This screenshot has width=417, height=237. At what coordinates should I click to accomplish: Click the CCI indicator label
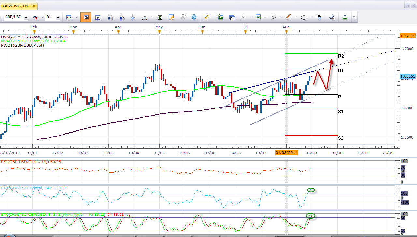[x=34, y=188]
